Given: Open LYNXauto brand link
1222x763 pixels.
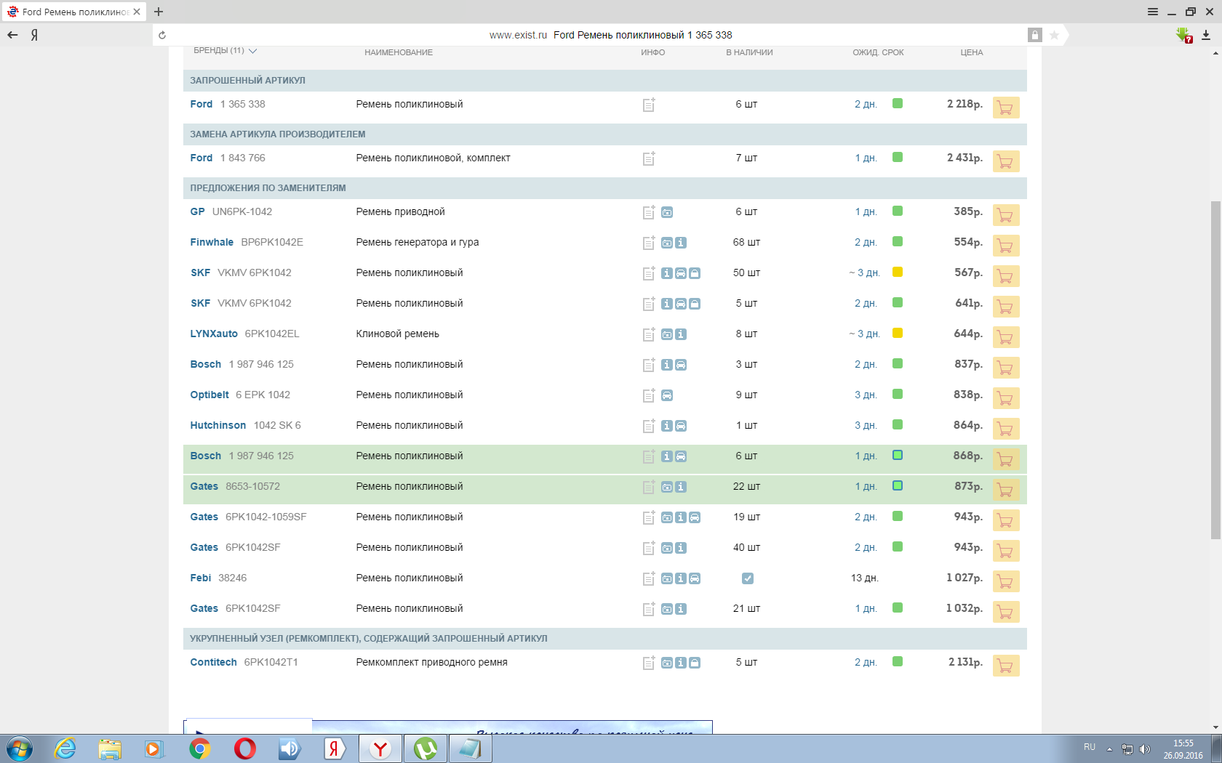Looking at the screenshot, I should coord(214,334).
